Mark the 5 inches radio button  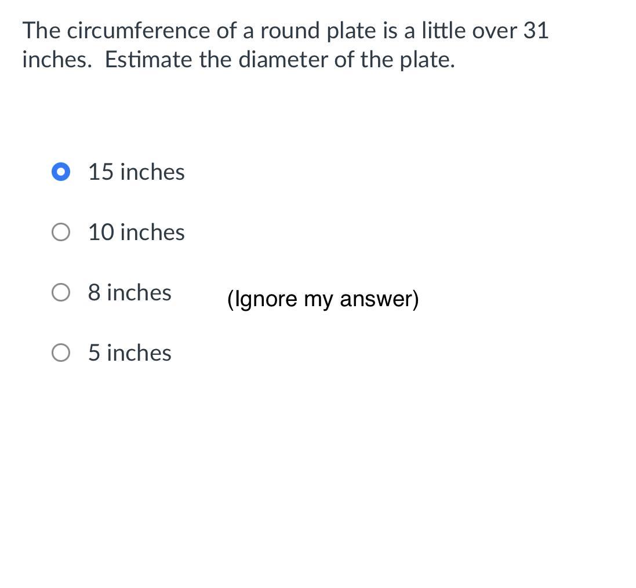(x=61, y=353)
